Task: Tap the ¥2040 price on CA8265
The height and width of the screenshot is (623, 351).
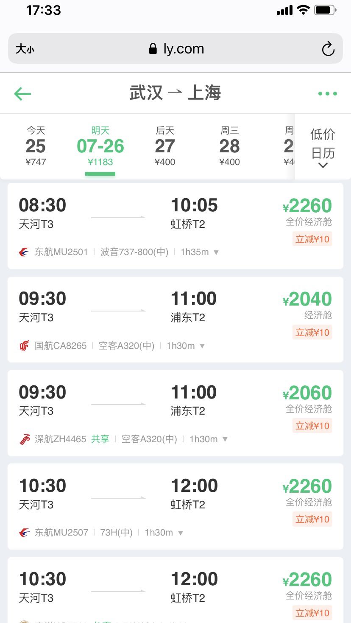Action: (307, 299)
